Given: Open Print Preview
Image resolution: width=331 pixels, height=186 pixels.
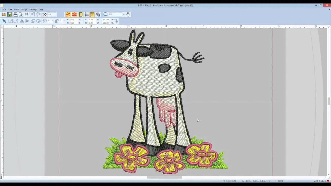Looking at the screenshot, I should pyautogui.click(x=21, y=14).
